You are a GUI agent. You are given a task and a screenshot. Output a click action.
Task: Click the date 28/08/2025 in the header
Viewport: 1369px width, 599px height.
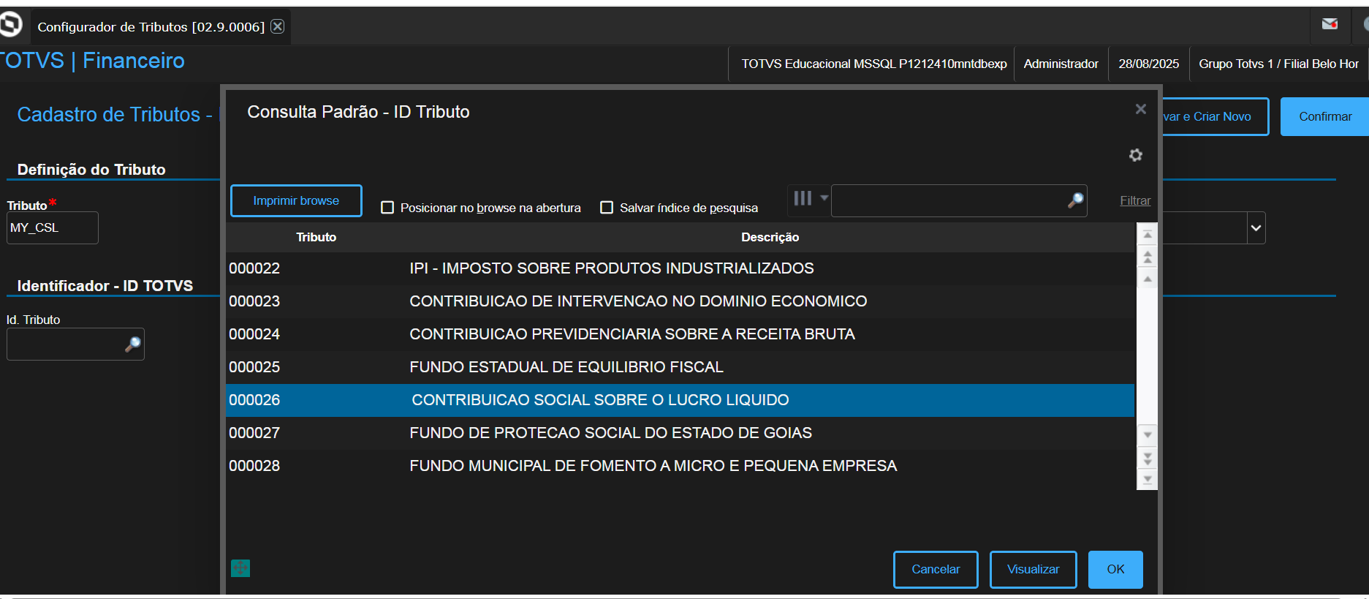(1148, 64)
